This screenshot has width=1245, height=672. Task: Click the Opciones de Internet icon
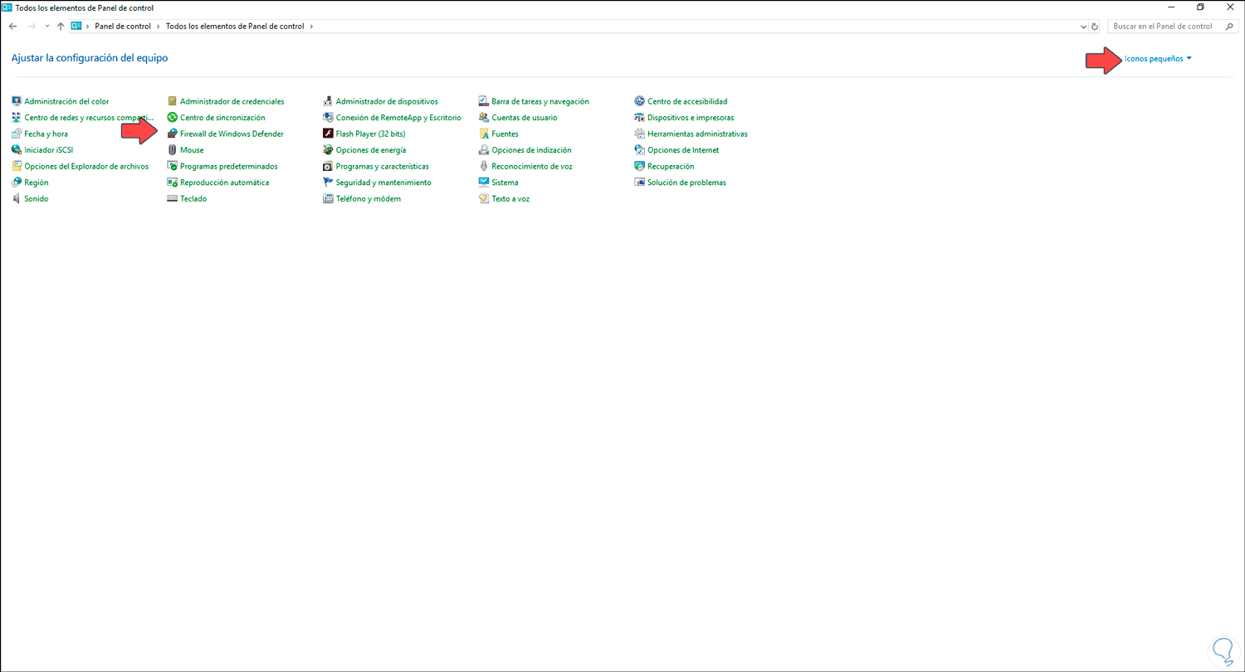[640, 150]
